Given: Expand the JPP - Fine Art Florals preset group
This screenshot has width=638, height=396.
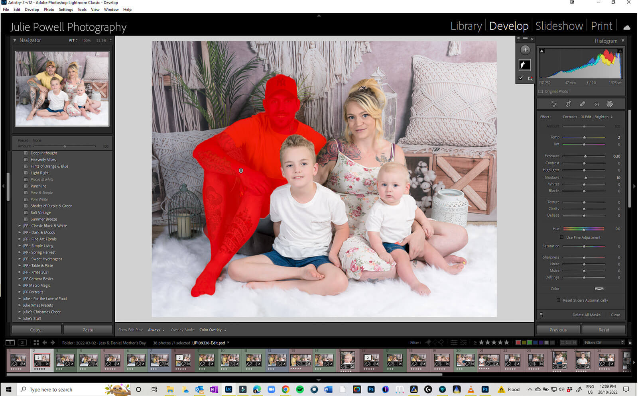Looking at the screenshot, I should pyautogui.click(x=20, y=239).
